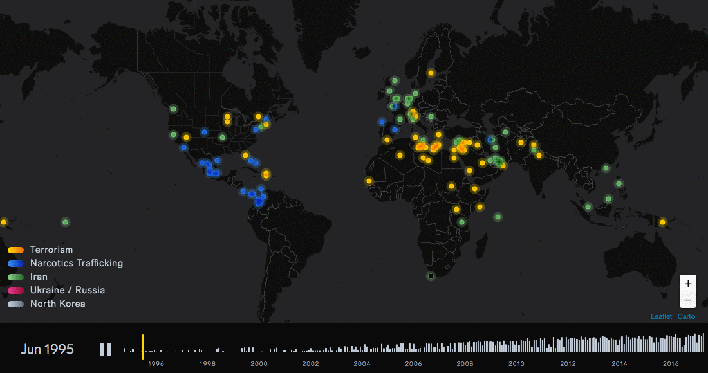This screenshot has height=373, width=708.
Task: Toggle the Terrorism legend category
Action: (x=51, y=250)
